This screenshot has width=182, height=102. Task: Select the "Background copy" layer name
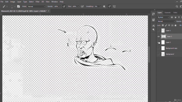(171, 48)
